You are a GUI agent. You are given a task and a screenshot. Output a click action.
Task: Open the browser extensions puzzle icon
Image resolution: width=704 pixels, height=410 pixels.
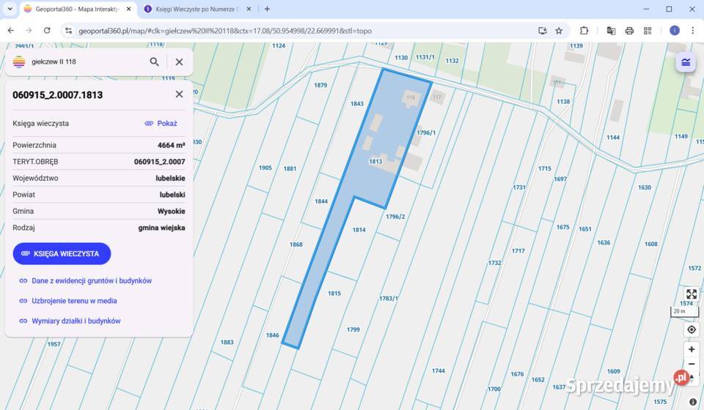(584, 31)
